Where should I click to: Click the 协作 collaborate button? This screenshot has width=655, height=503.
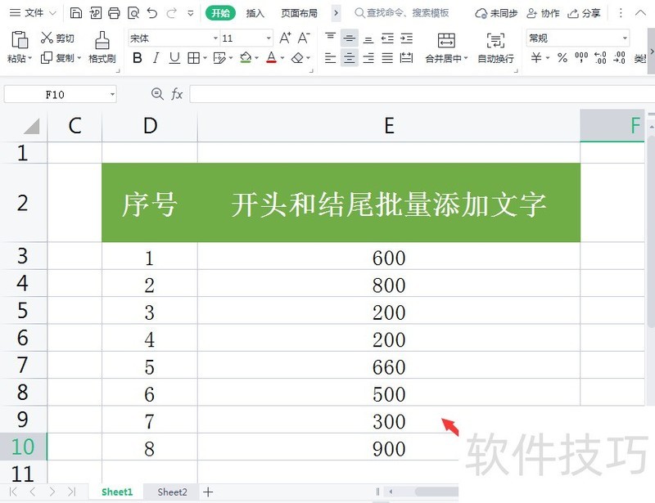point(543,13)
